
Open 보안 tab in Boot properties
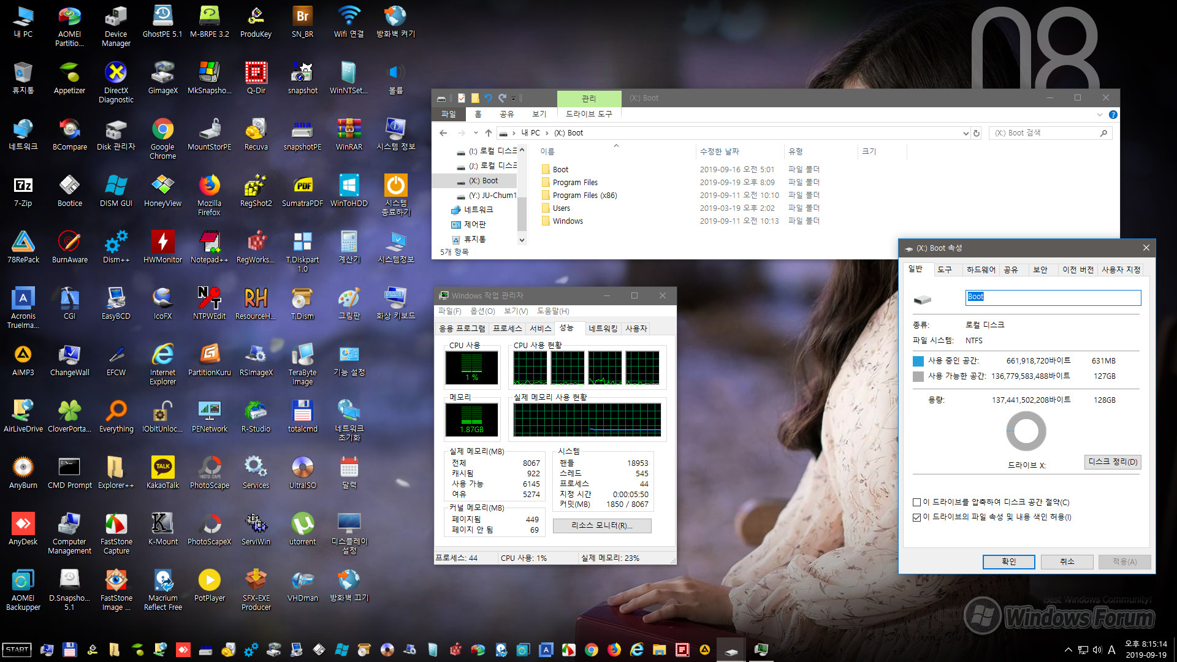(x=1040, y=270)
